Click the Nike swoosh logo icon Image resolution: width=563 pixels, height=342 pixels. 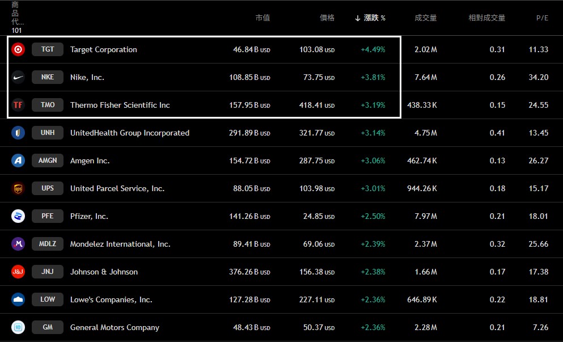(18, 77)
